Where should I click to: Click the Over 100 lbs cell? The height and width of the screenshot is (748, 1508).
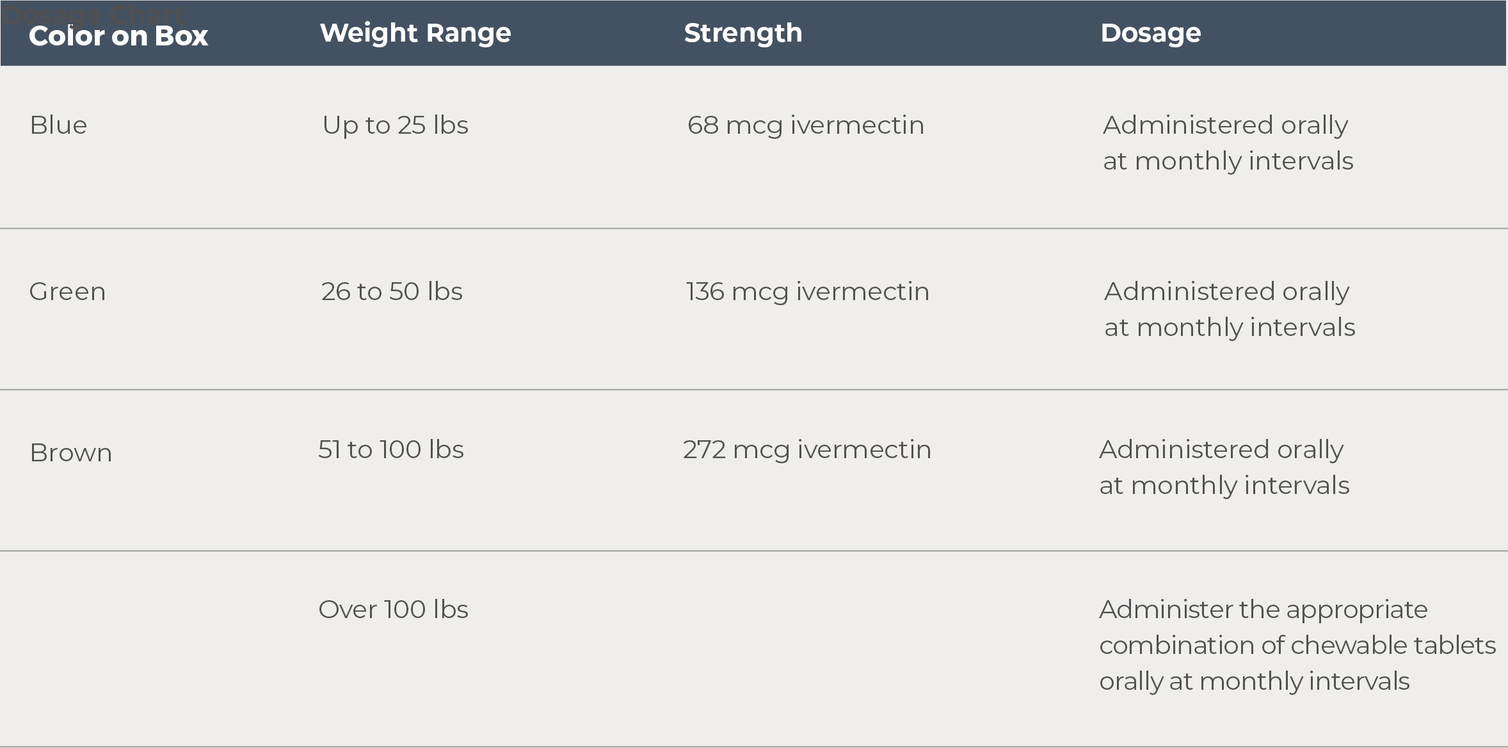394,609
